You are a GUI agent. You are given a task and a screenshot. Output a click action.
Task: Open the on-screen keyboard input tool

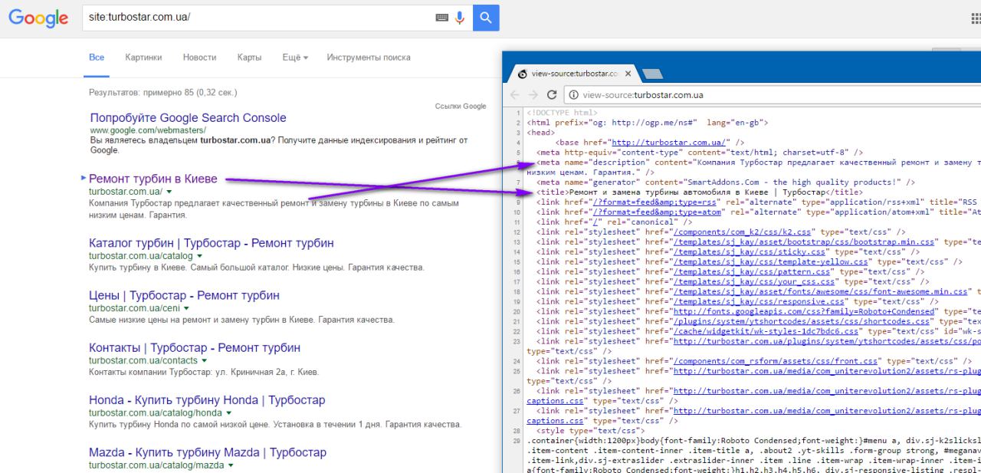[x=442, y=18]
